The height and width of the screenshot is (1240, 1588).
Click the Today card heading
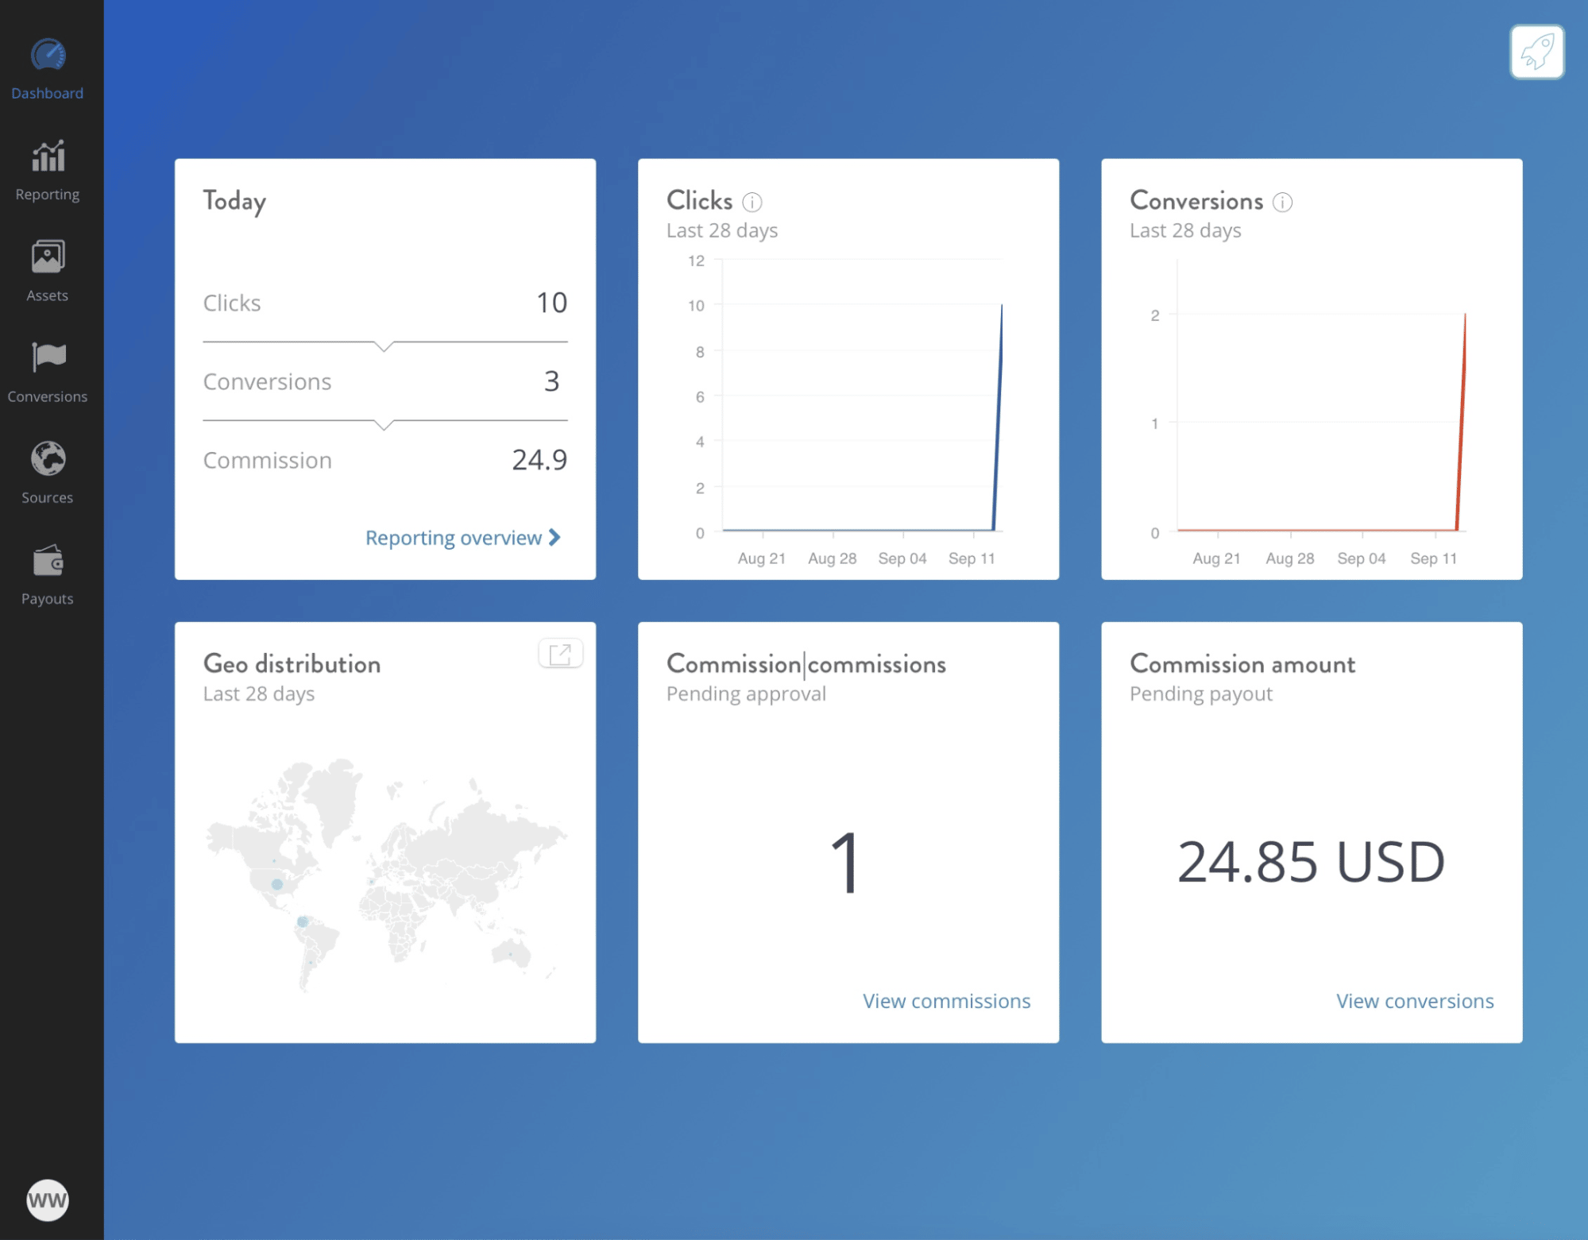click(234, 201)
